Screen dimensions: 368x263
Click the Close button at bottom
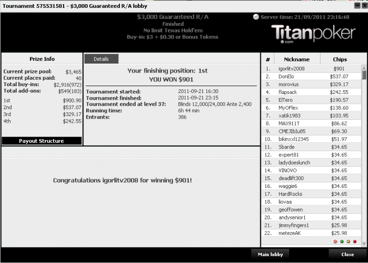pos(347,254)
